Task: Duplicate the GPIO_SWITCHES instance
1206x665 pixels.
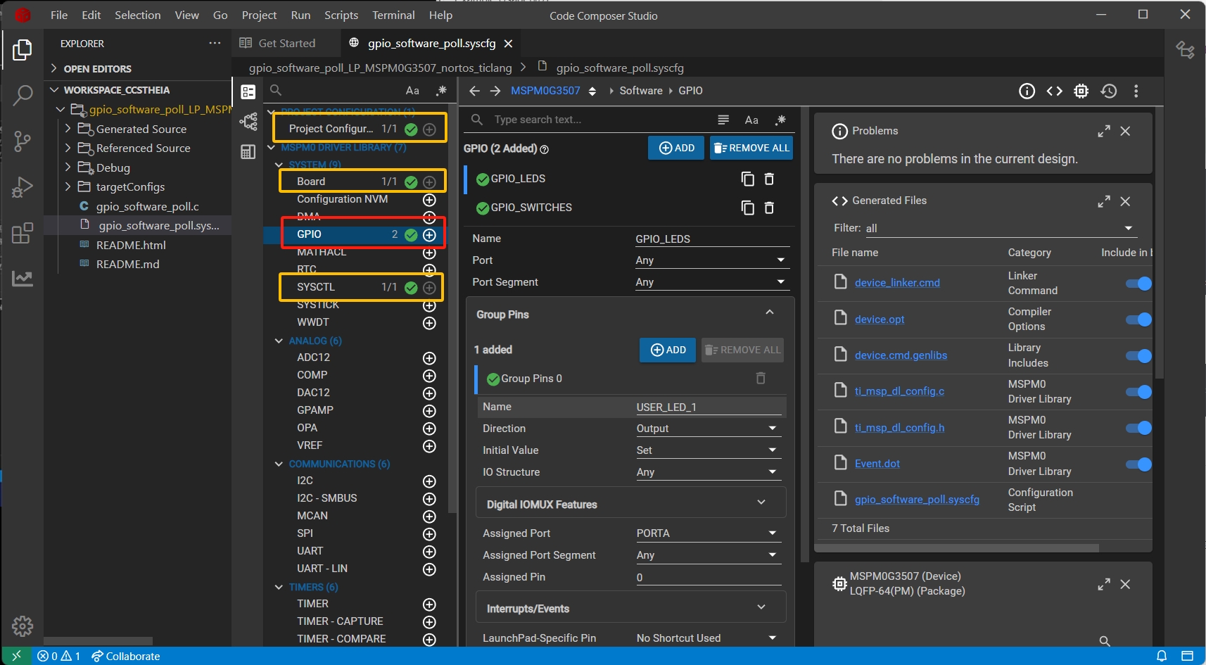Action: pyautogui.click(x=747, y=208)
